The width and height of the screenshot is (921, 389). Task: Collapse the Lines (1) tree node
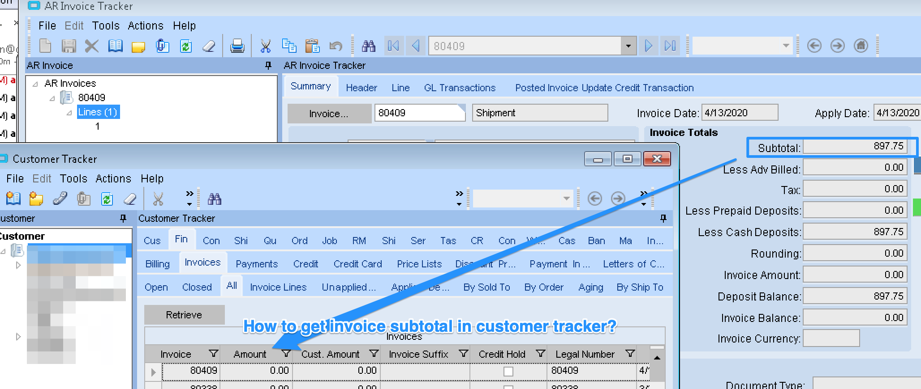(69, 113)
